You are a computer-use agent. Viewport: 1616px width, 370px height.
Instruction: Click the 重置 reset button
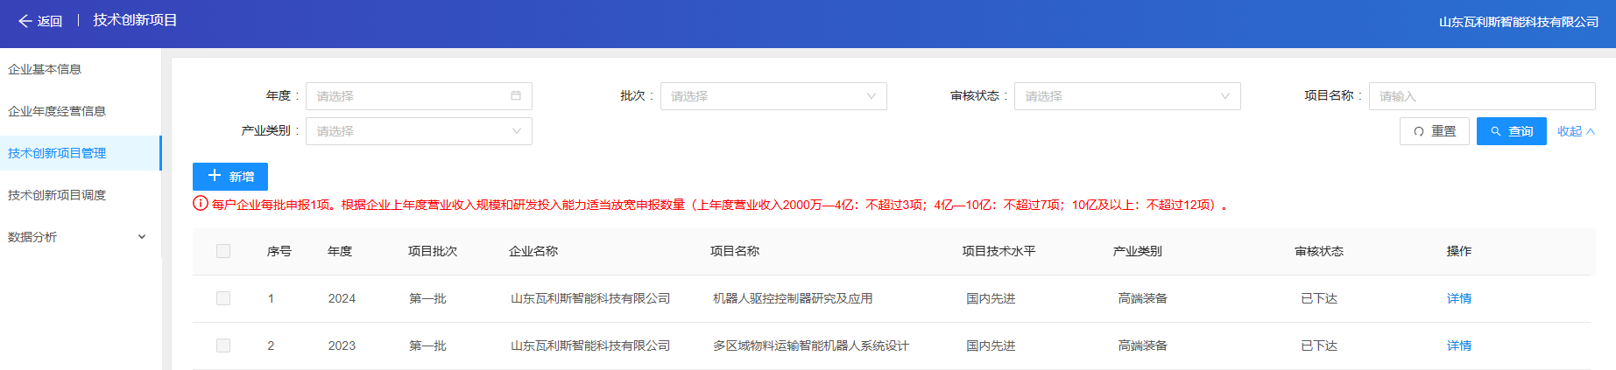(x=1434, y=131)
